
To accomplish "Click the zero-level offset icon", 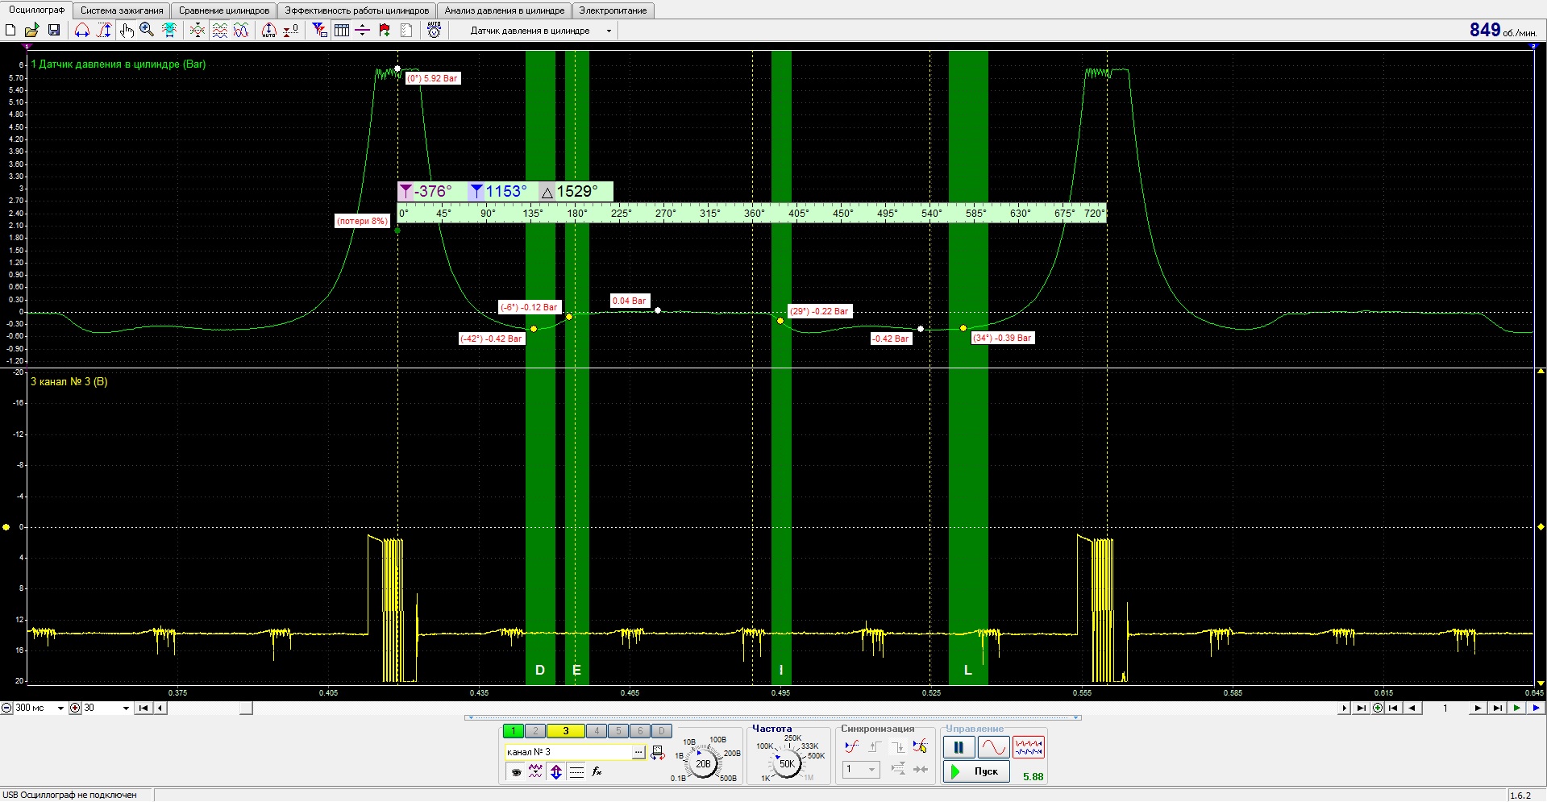I will coord(291,31).
